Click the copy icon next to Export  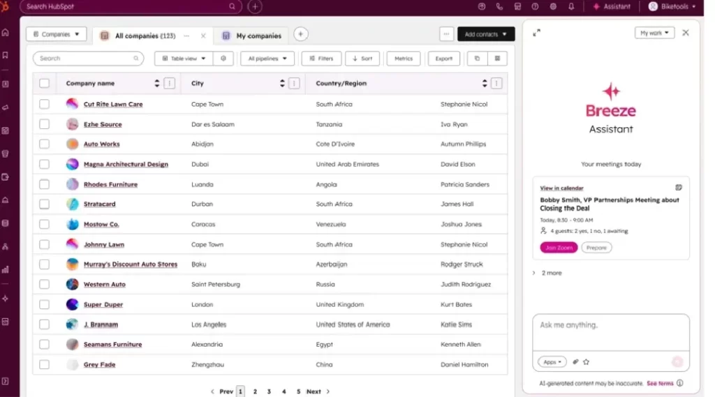pos(477,59)
